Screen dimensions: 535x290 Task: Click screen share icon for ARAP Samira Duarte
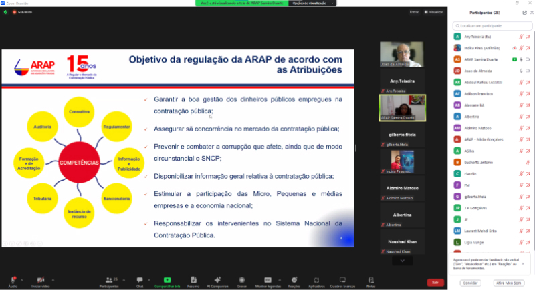coord(514,59)
